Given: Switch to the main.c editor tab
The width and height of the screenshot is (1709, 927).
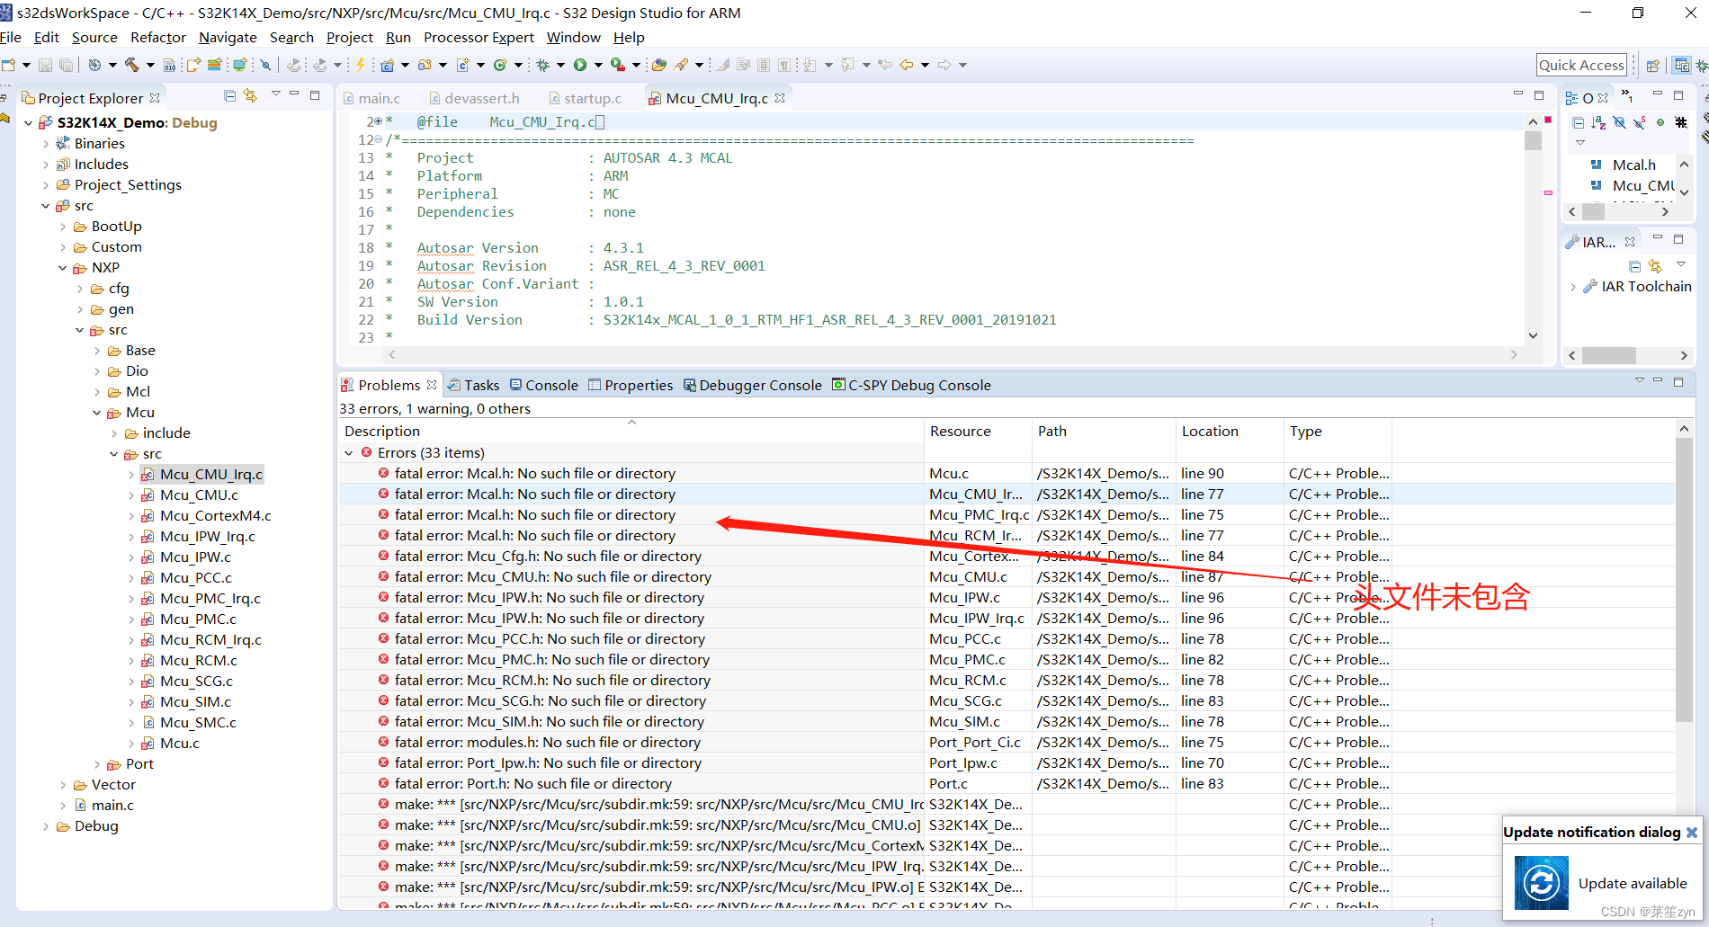Looking at the screenshot, I should (371, 98).
